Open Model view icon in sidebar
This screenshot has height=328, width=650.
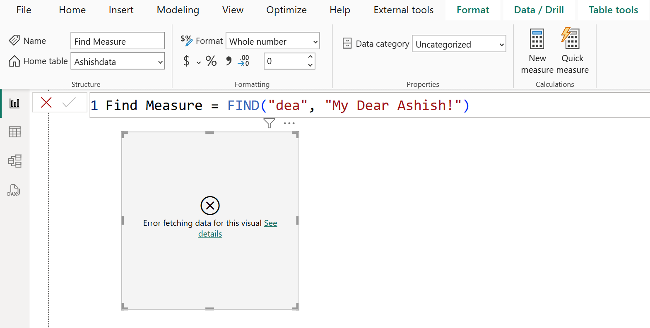[x=14, y=161]
